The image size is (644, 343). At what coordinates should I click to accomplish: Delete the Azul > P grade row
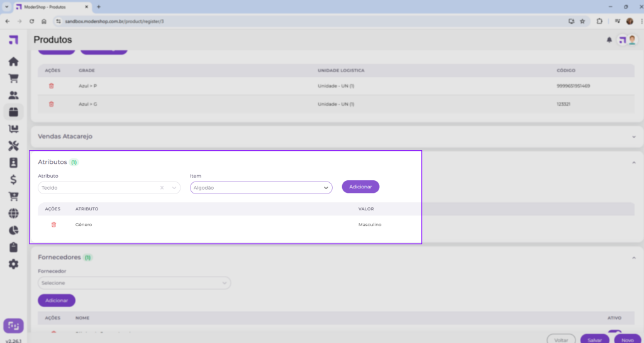coord(52,85)
